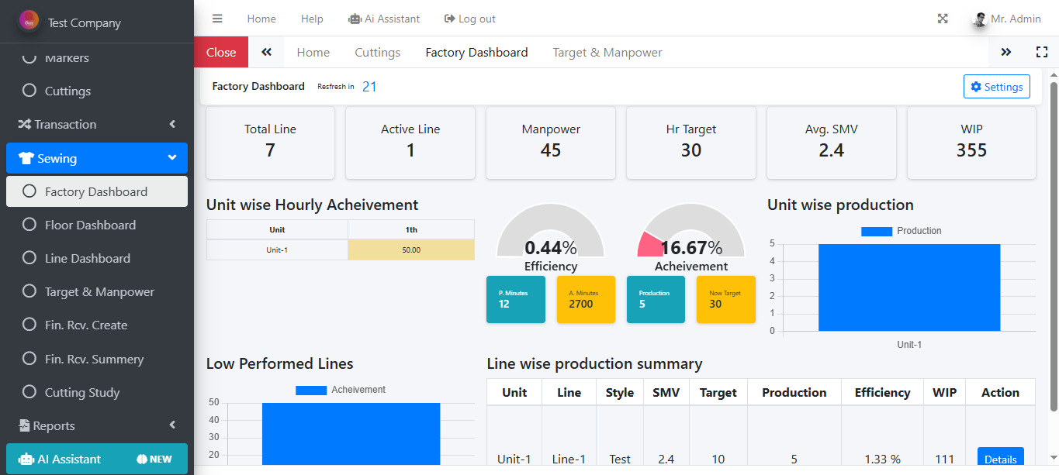Screen dimensions: 1059x475
Task: Click the NEW badge on AI Assistant
Action: point(154,459)
